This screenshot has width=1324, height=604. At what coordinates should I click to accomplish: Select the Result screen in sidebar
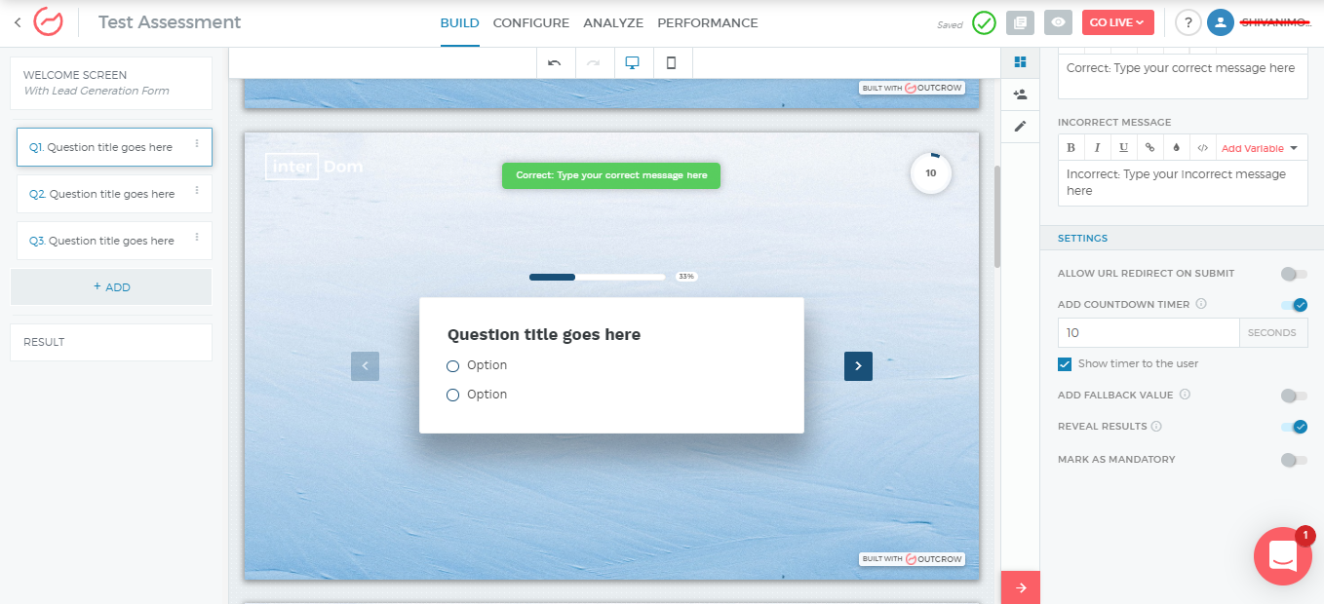tap(111, 342)
